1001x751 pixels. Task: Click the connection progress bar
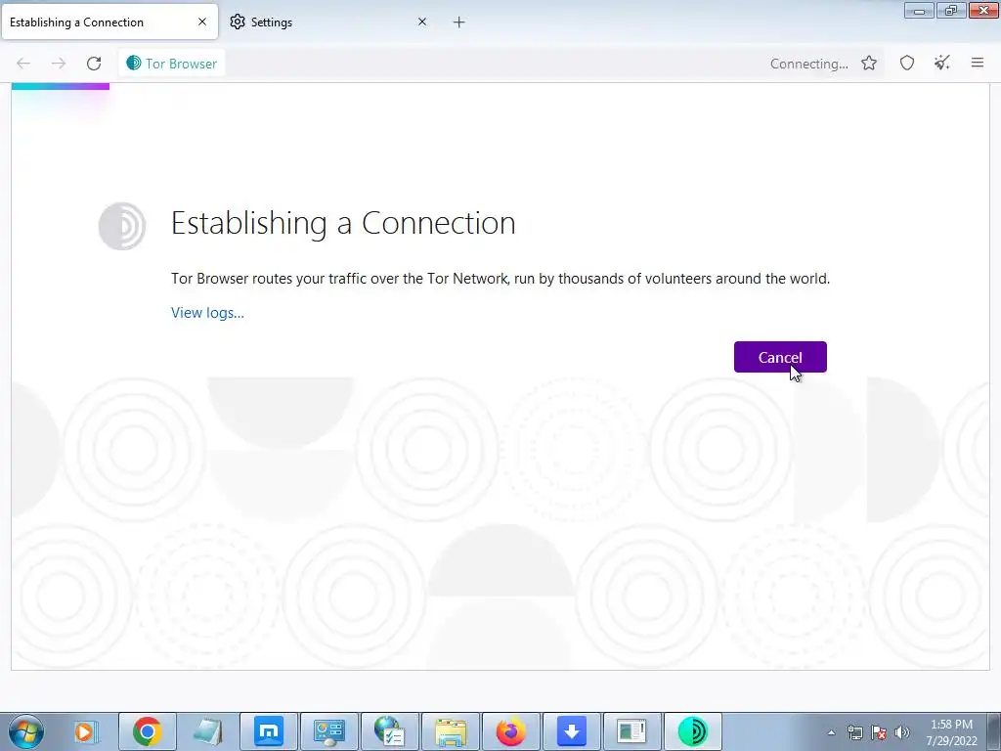(60, 86)
